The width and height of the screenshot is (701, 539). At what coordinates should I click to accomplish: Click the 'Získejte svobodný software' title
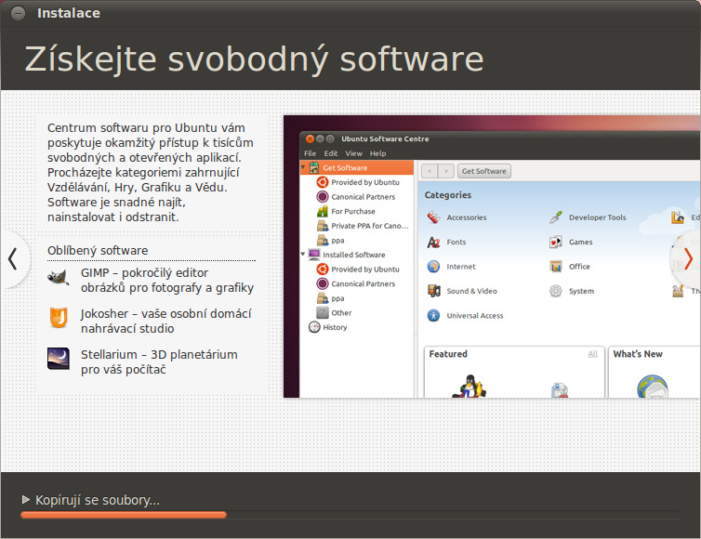coord(255,59)
